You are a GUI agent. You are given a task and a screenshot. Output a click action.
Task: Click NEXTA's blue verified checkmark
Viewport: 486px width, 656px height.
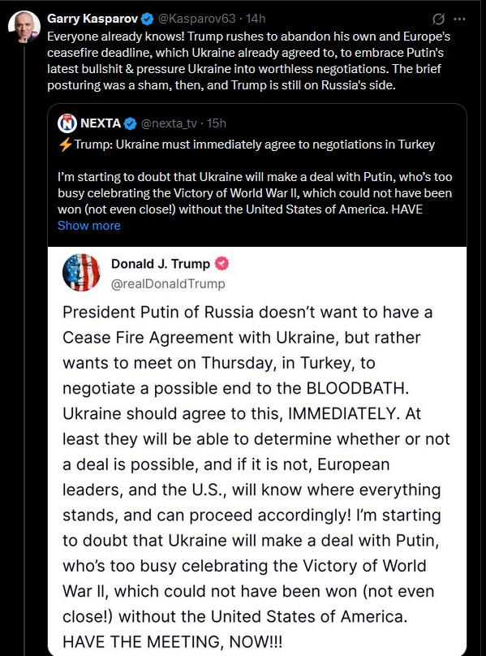[x=131, y=123]
